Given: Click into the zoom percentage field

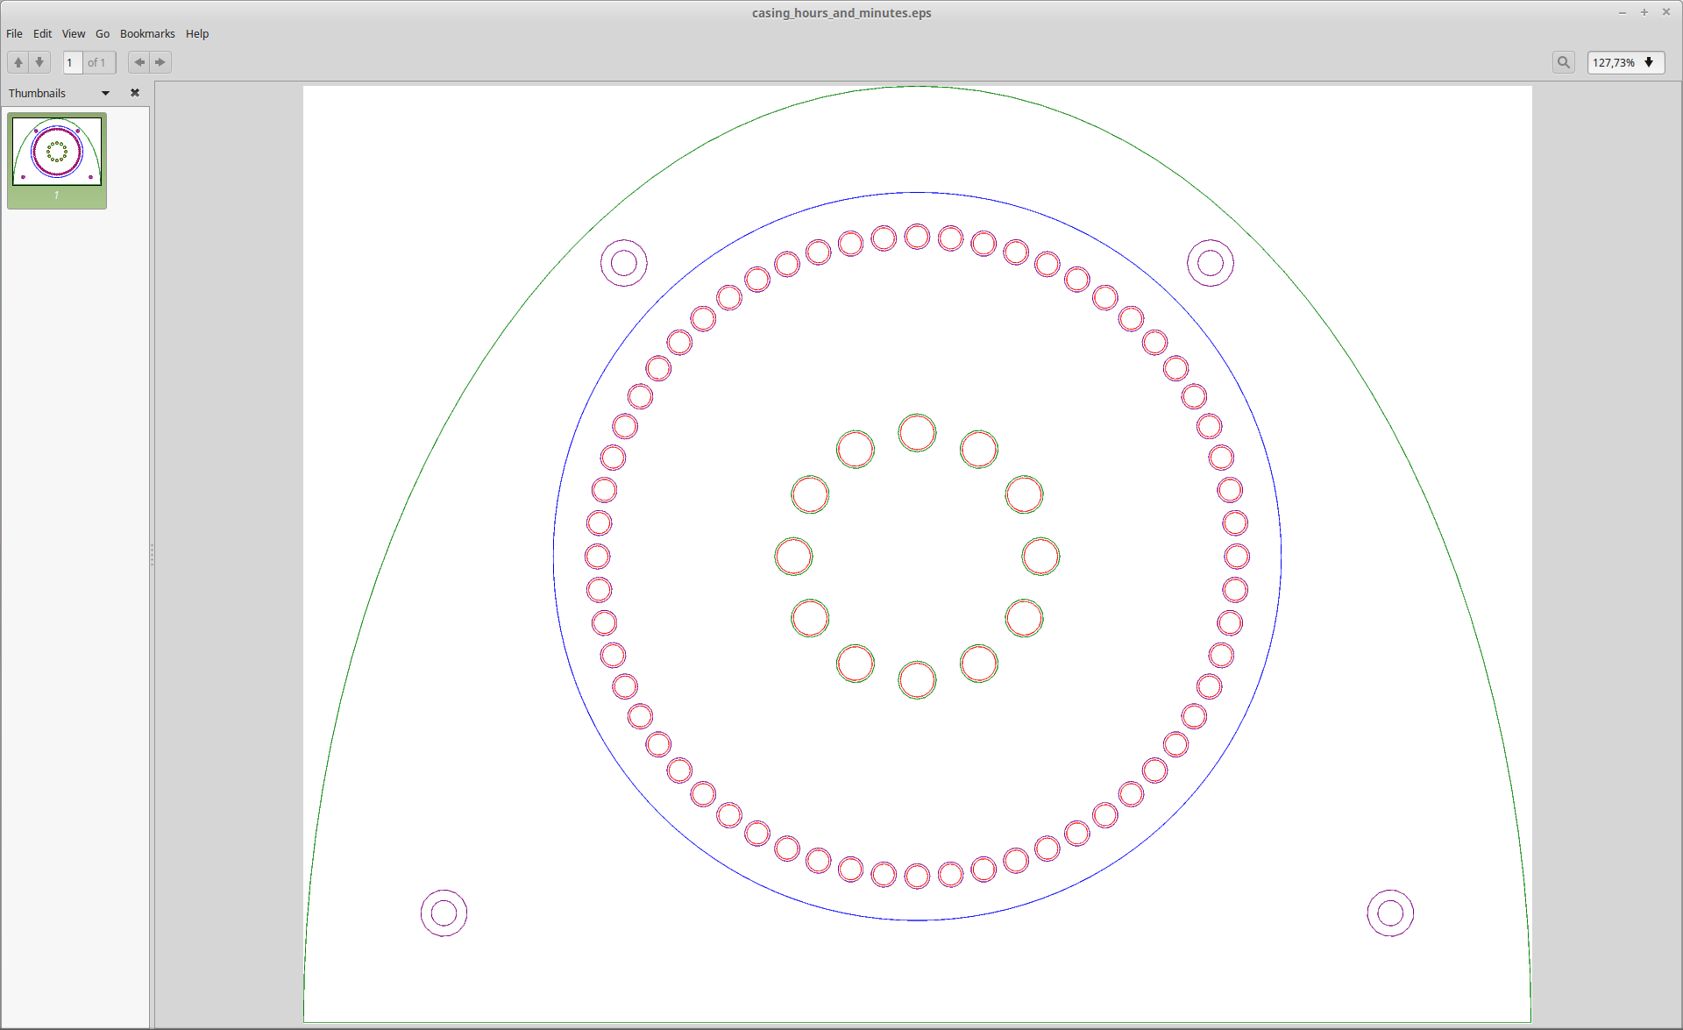Looking at the screenshot, I should [1613, 62].
